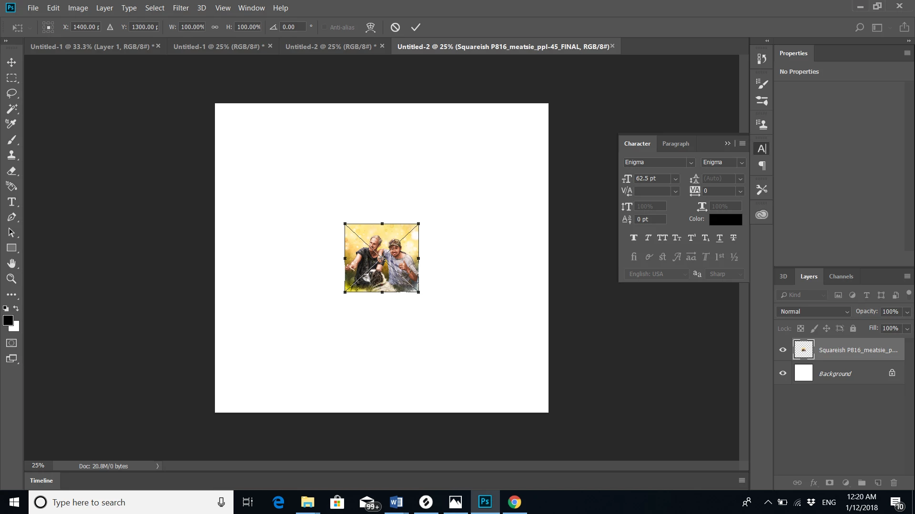The image size is (915, 514).
Task: Select the Hand tool
Action: (x=11, y=263)
